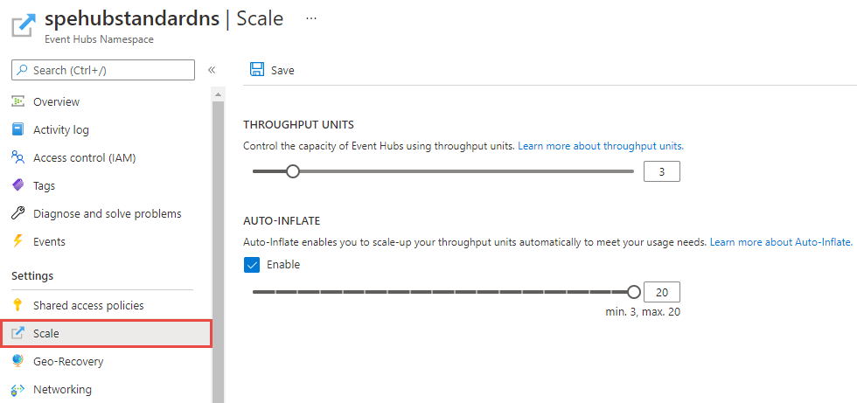Open the more options ellipsis next to Scale
The image size is (857, 403).
[311, 17]
